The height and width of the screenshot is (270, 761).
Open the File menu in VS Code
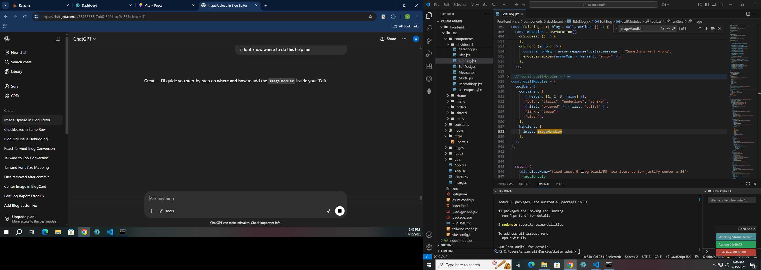tap(437, 4)
